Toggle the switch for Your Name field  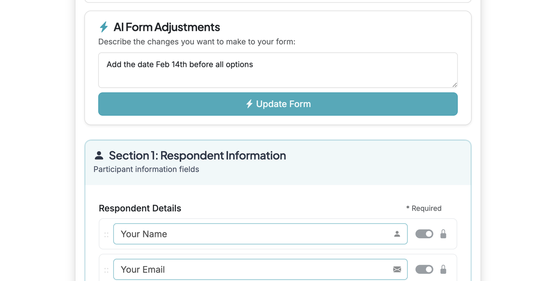424,234
